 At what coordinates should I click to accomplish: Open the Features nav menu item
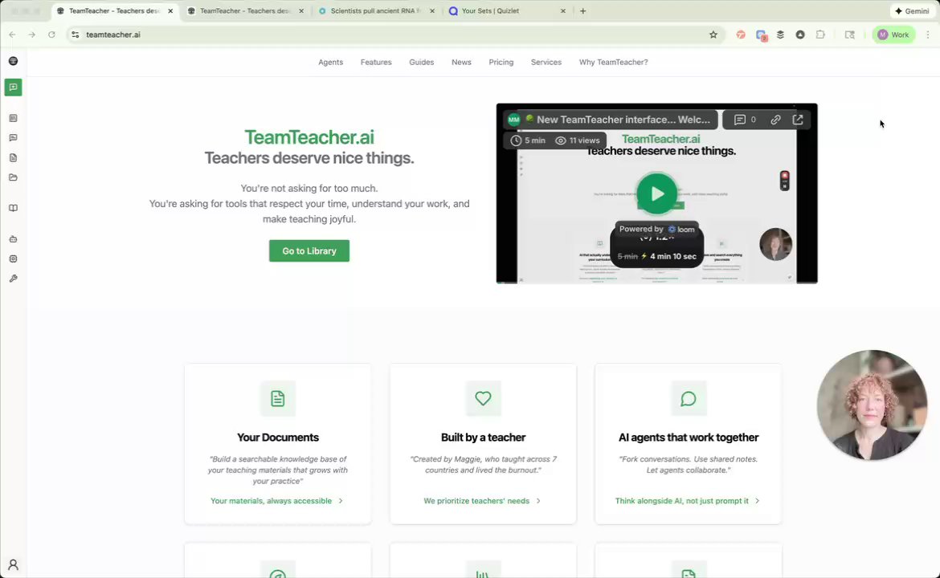[376, 63]
